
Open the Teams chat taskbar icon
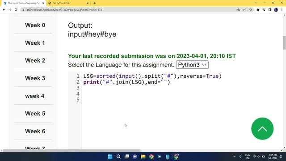tap(135, 157)
